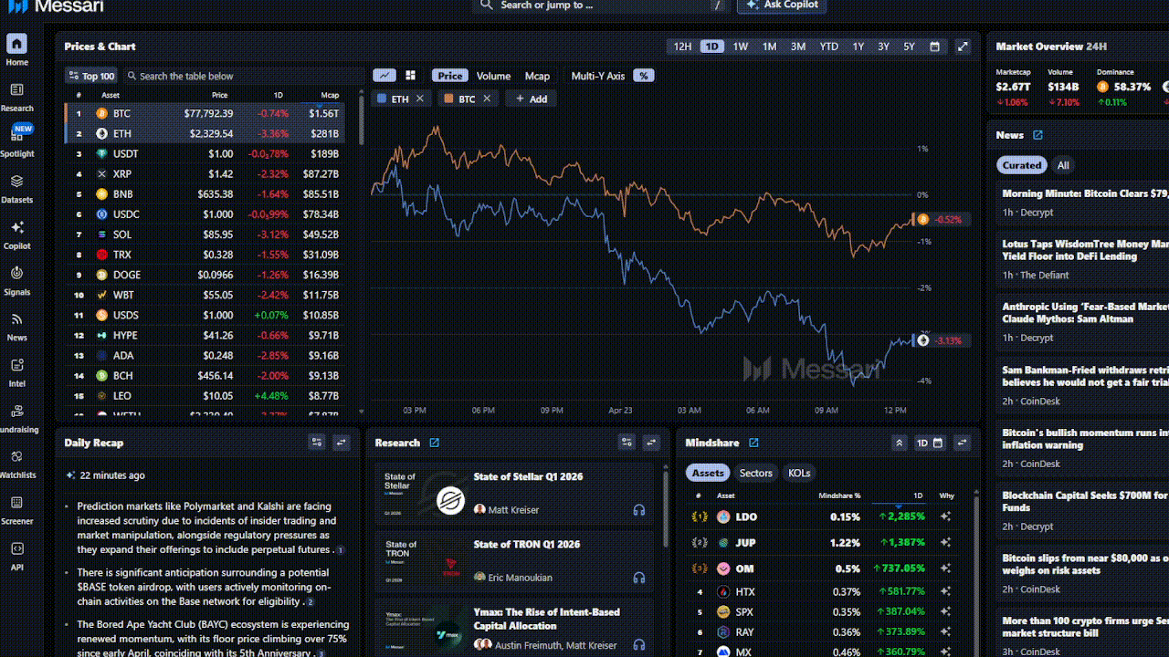1169x657 pixels.
Task: Set chart timeframe to YTD
Action: pos(828,47)
